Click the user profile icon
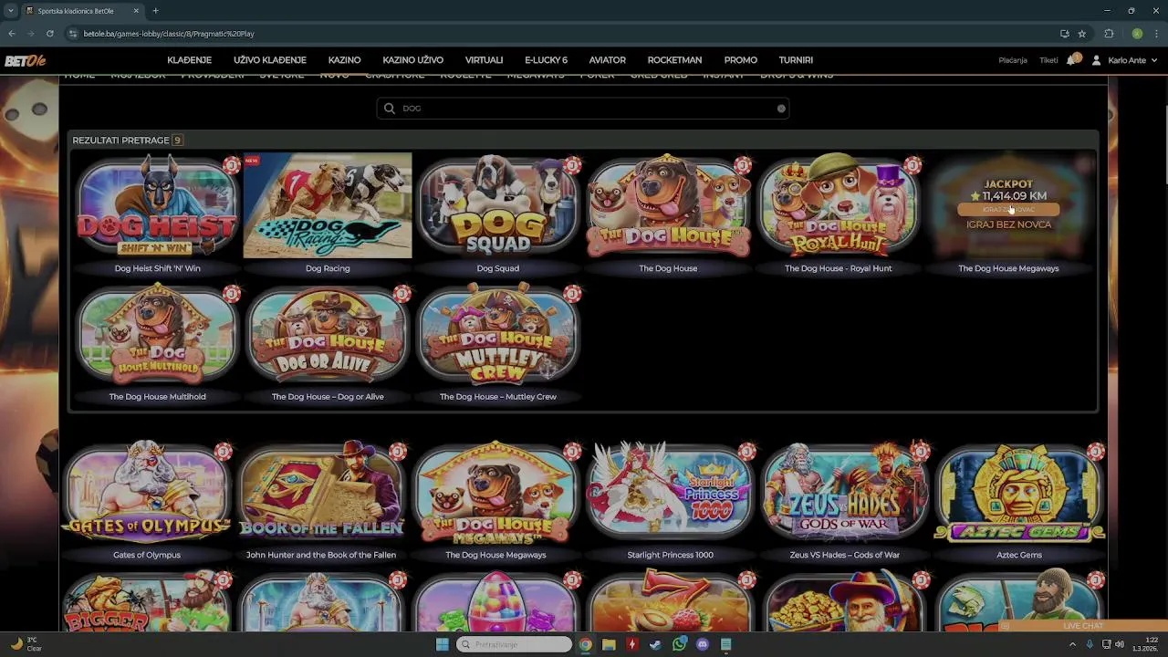Viewport: 1168px width, 657px height. click(x=1097, y=60)
